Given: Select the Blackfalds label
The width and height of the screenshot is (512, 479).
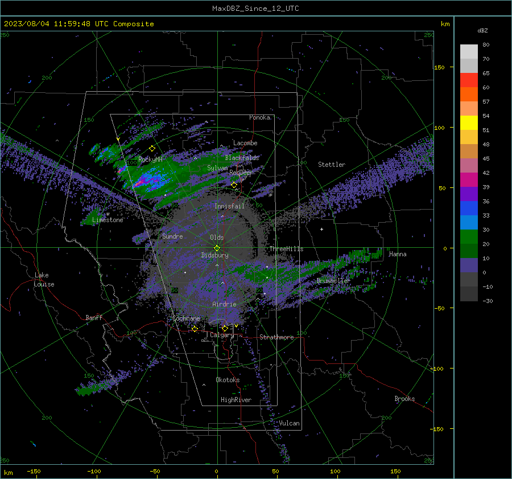Looking at the screenshot, I should pos(242,158).
